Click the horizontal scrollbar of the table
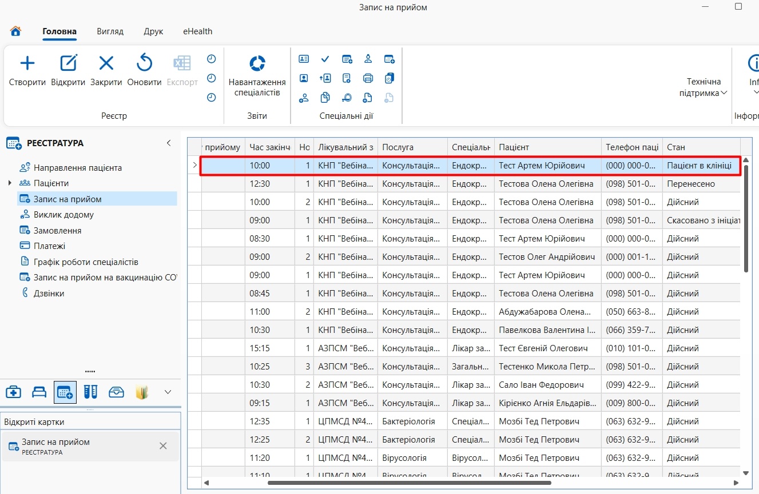Image resolution: width=759 pixels, height=494 pixels. tap(409, 483)
